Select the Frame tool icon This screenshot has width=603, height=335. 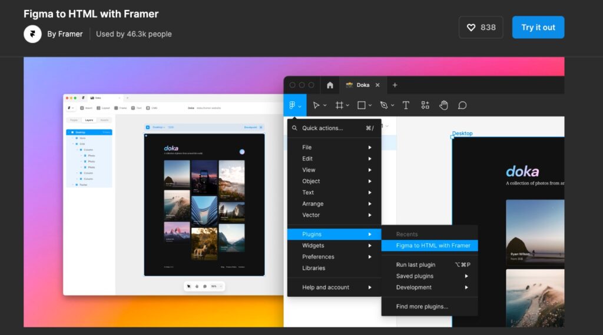click(339, 105)
